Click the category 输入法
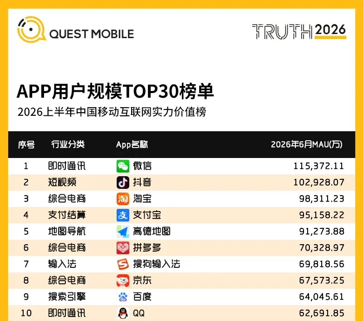Screen dimensions: 363x321 62,264
